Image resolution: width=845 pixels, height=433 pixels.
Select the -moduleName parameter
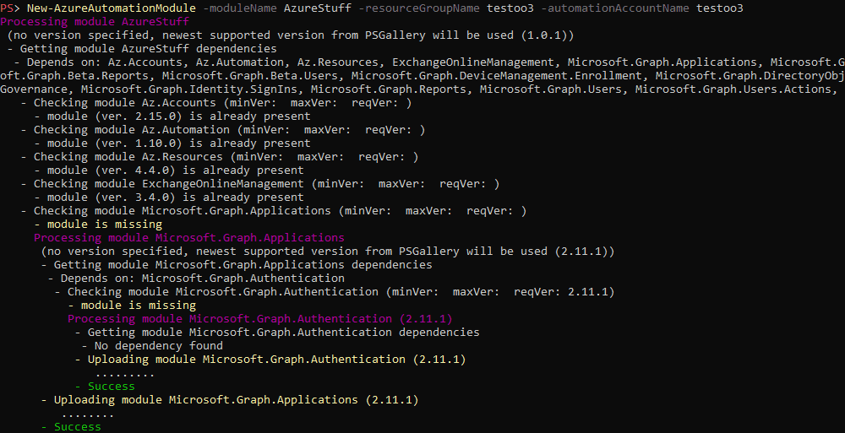point(239,8)
